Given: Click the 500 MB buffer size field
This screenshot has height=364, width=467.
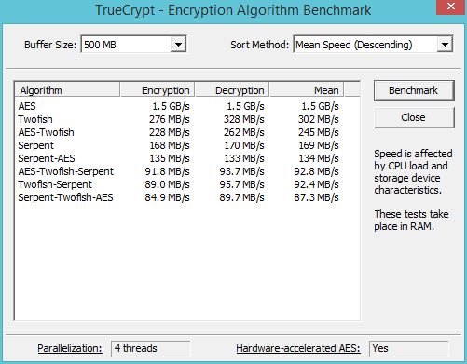Looking at the screenshot, I should pyautogui.click(x=133, y=45).
